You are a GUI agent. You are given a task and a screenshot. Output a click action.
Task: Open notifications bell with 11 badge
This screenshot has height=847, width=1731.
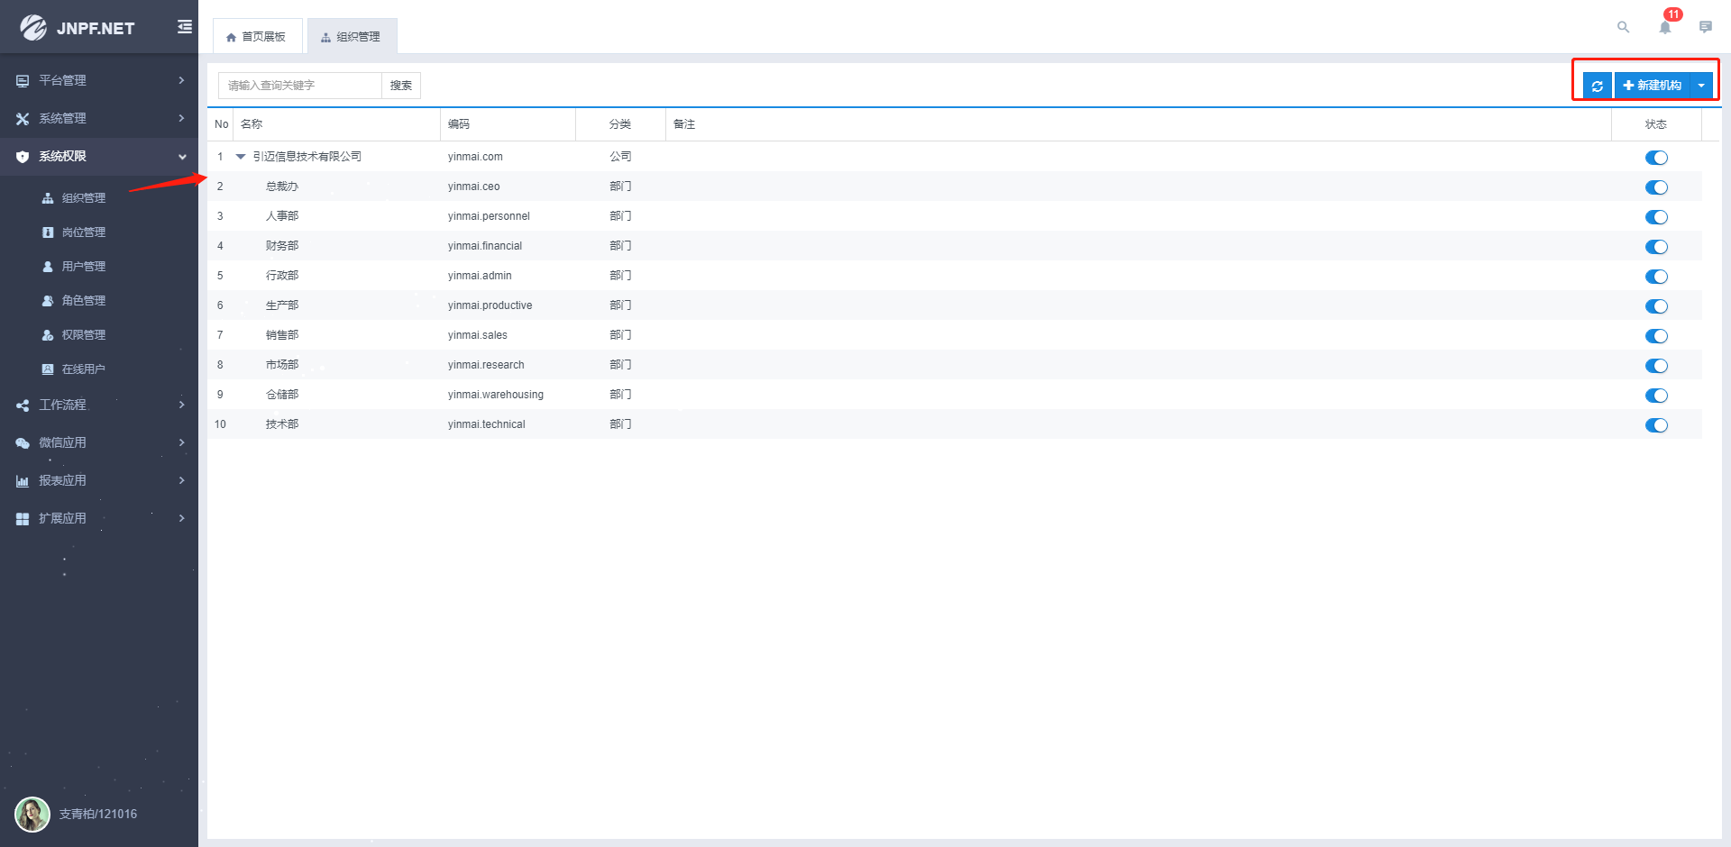pos(1665,27)
